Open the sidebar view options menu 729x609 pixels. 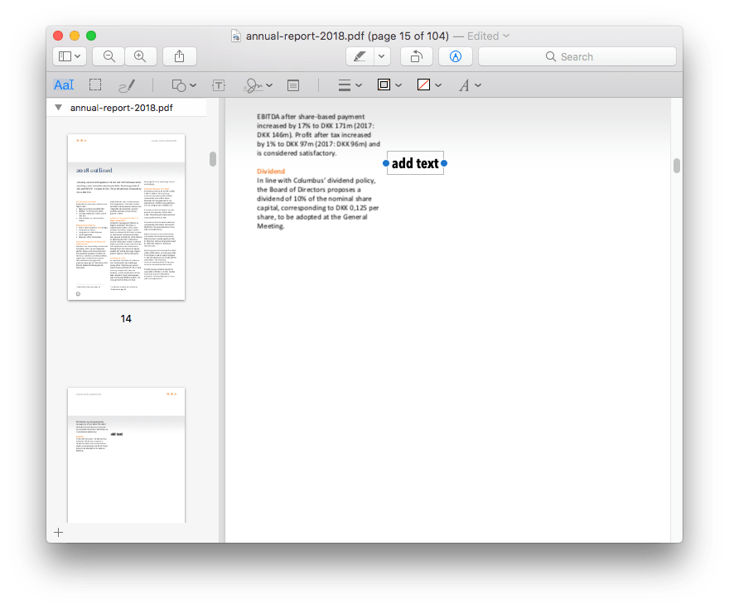[70, 56]
